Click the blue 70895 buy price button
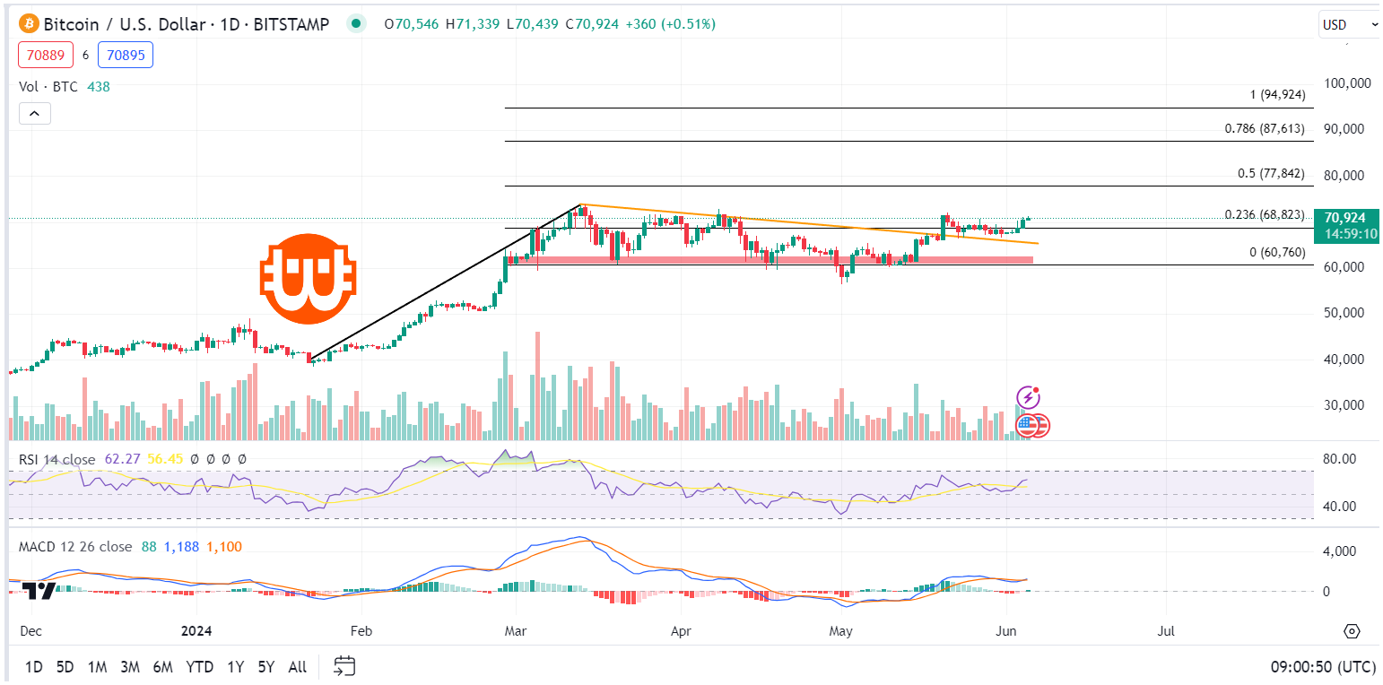 [125, 55]
